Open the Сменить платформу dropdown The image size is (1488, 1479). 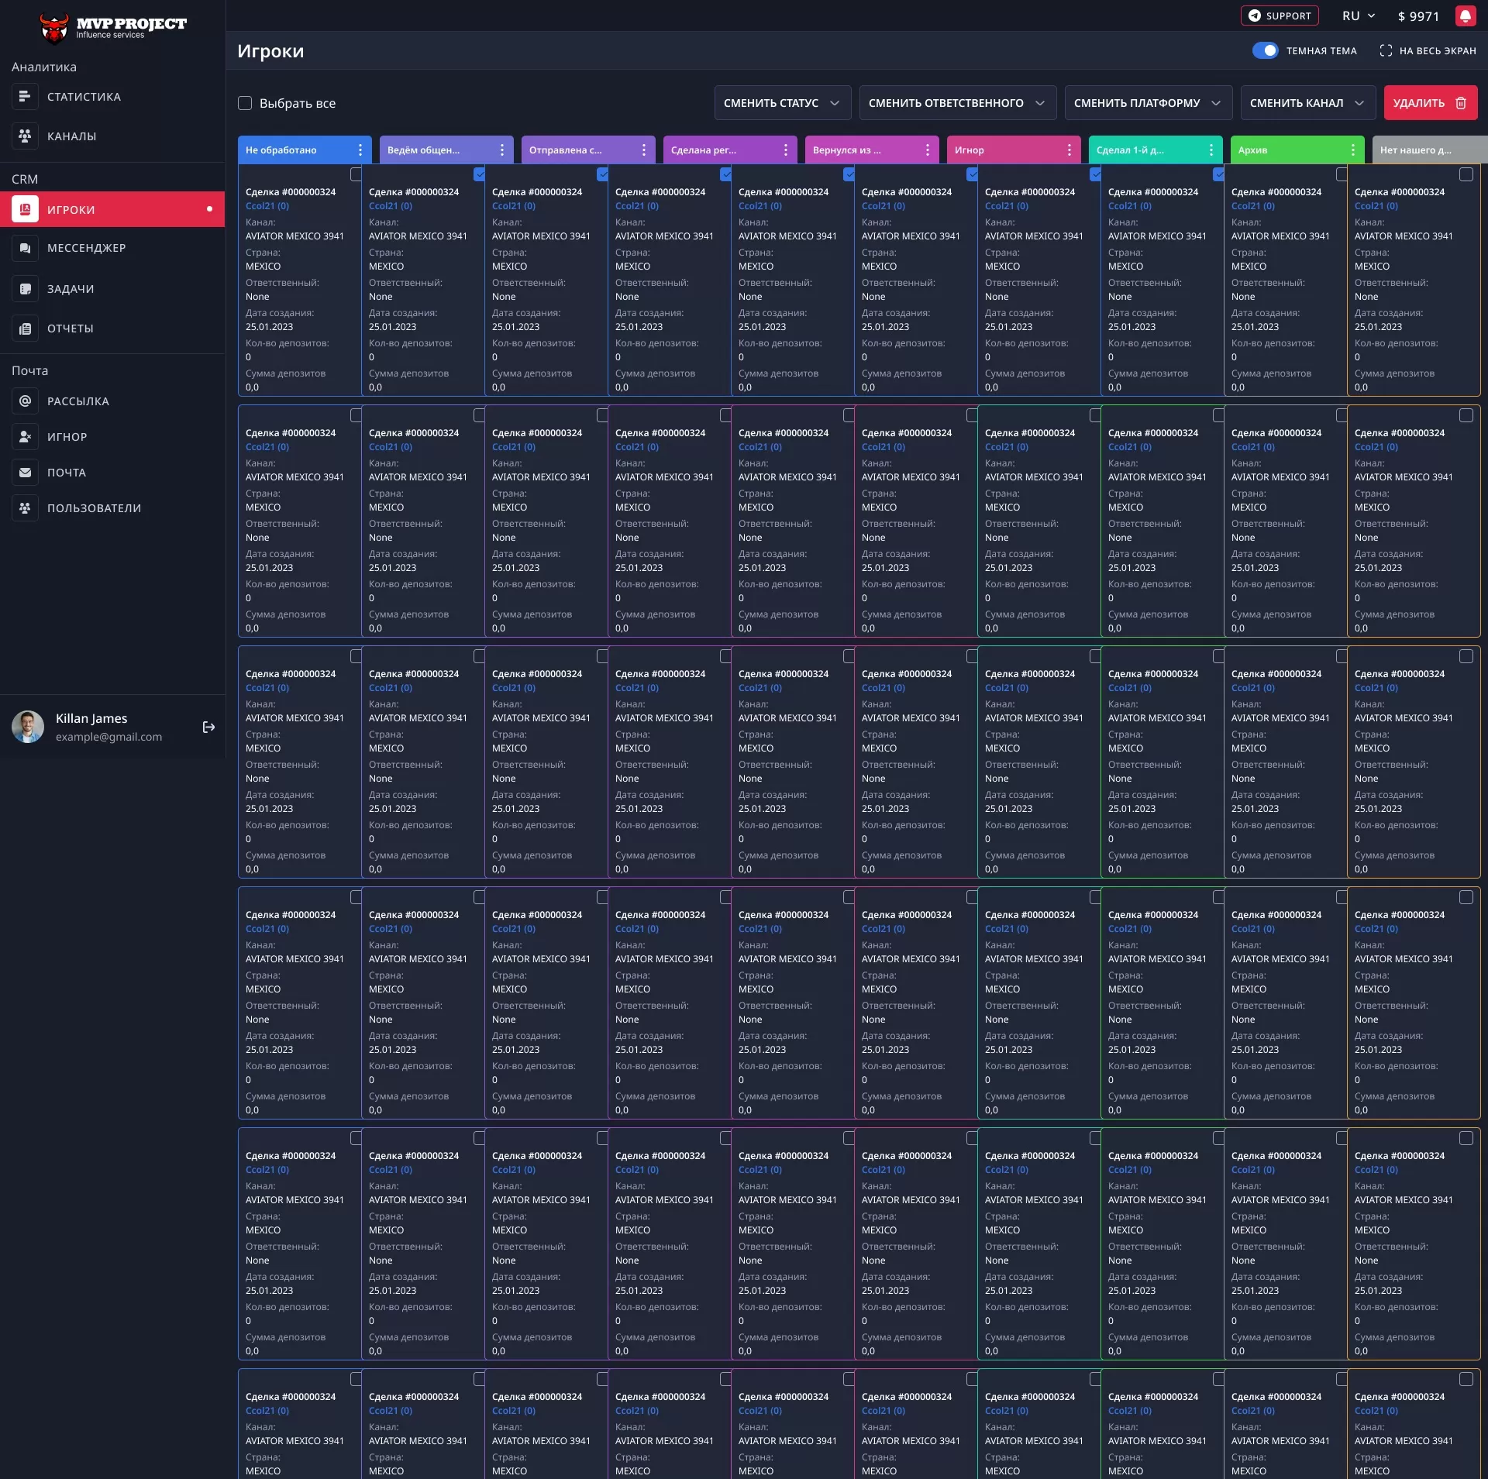coord(1148,103)
